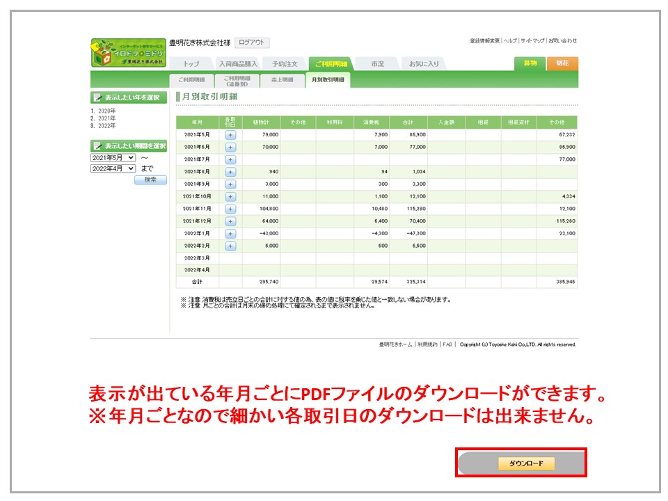This screenshot has height=501, width=668.
Task: Expand details for 2022年2月 row
Action: [x=230, y=246]
